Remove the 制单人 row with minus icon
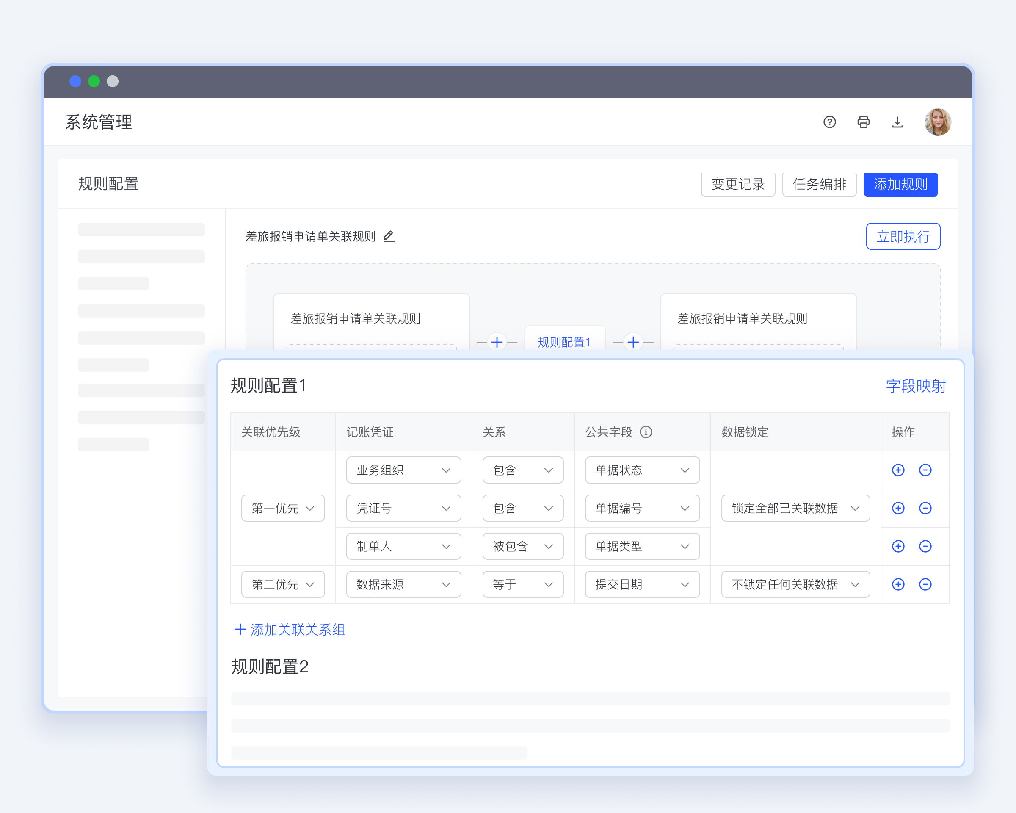This screenshot has width=1016, height=813. coord(925,546)
